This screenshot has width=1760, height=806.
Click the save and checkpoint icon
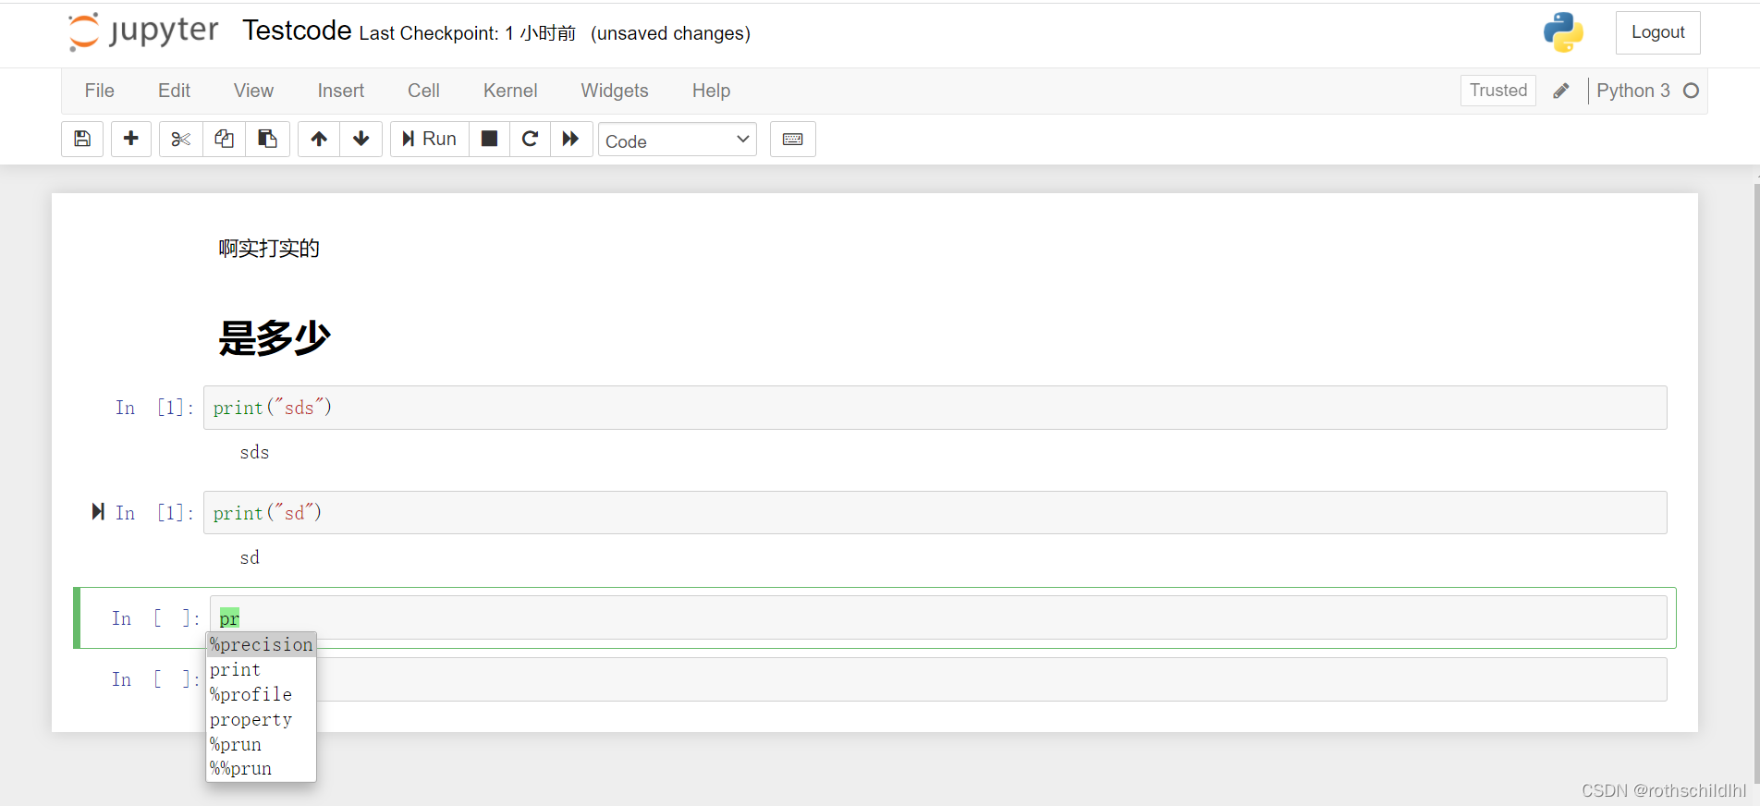point(82,139)
